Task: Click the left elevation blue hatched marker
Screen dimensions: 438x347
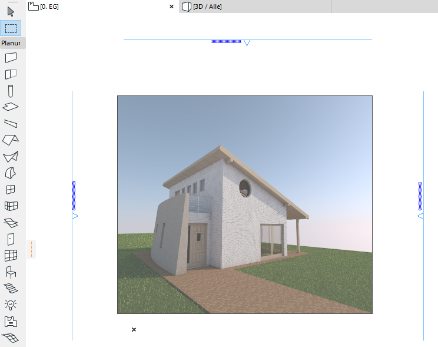Action: point(74,196)
